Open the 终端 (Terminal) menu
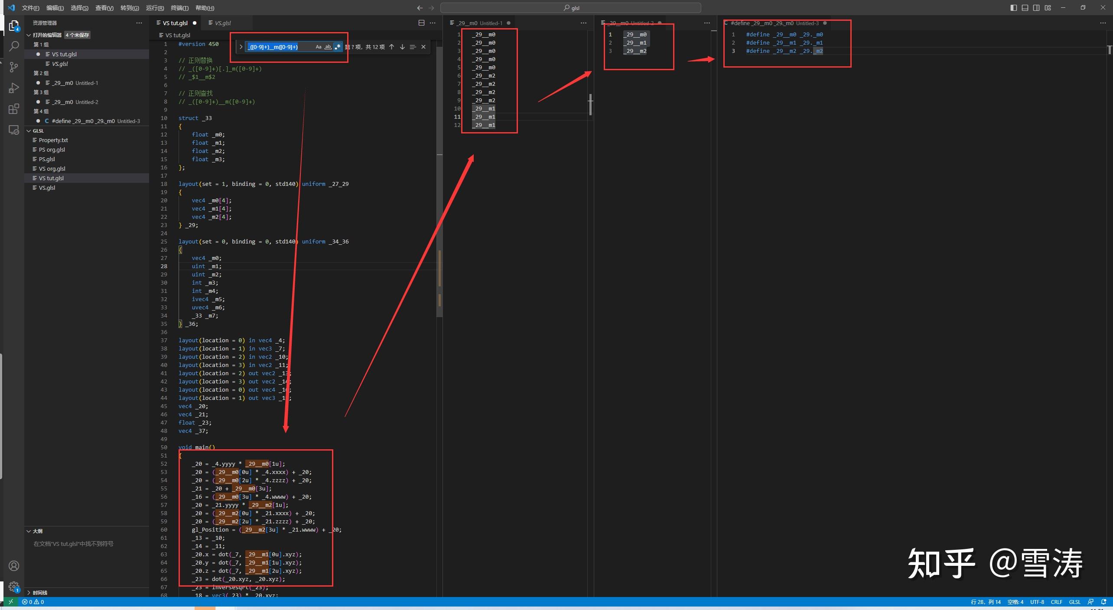1113x610 pixels. pyautogui.click(x=179, y=8)
